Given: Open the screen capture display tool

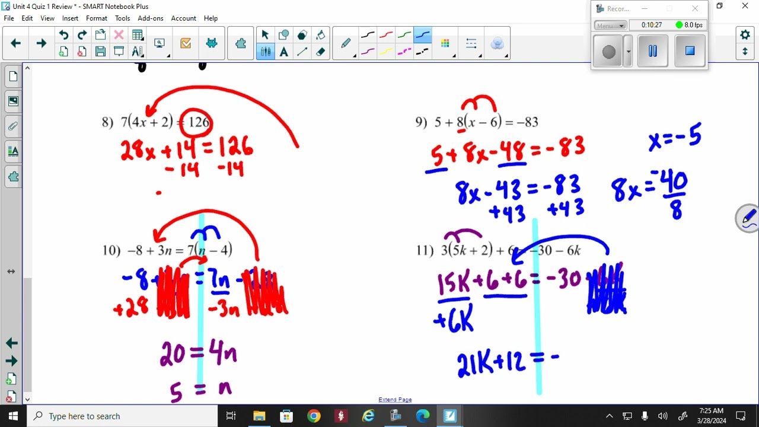Looking at the screenshot, I should (160, 43).
